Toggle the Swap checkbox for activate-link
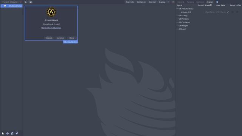Screen dimensions: 242x136 click(x=233, y=12)
